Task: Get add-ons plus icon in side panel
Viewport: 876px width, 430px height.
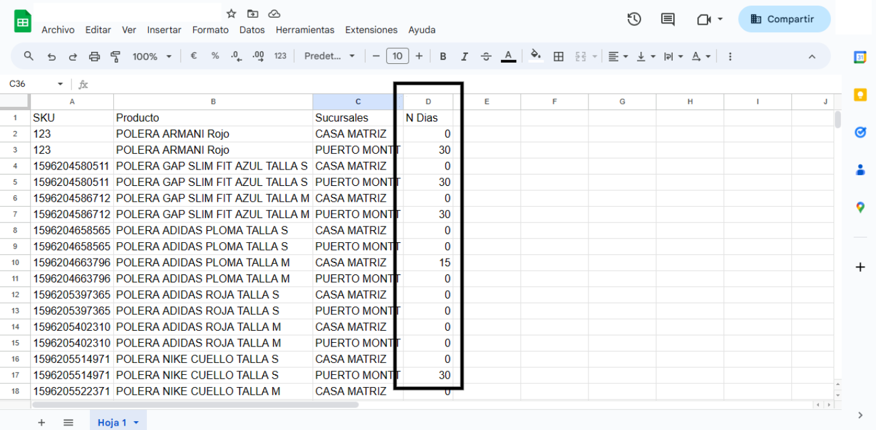Action: (x=860, y=267)
